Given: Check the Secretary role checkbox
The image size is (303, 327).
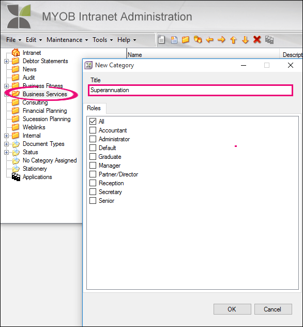Looking at the screenshot, I should [93, 191].
